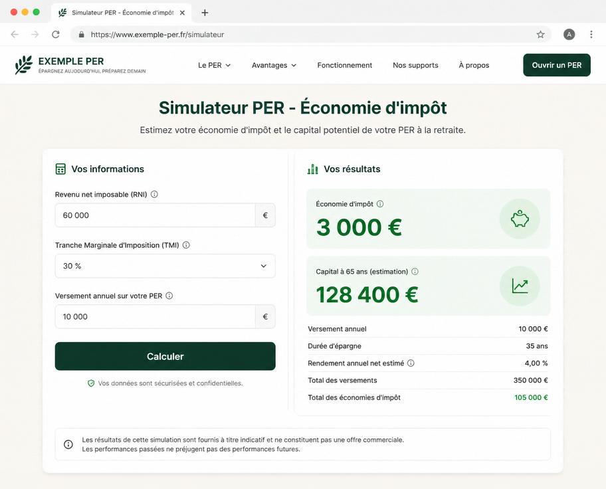
Task: Click the 350 000 € total des versements value
Action: coord(531,380)
